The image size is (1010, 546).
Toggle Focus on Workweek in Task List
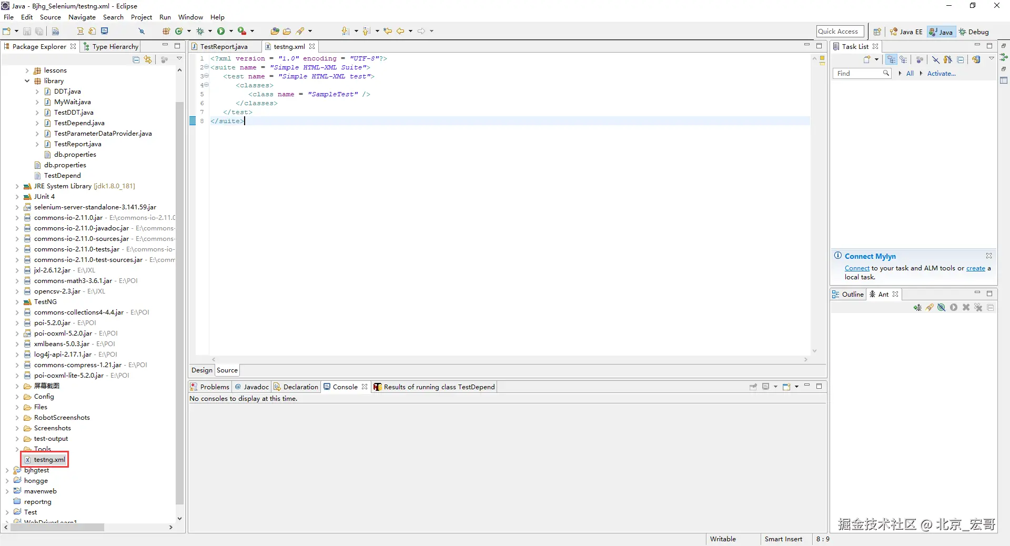(920, 59)
